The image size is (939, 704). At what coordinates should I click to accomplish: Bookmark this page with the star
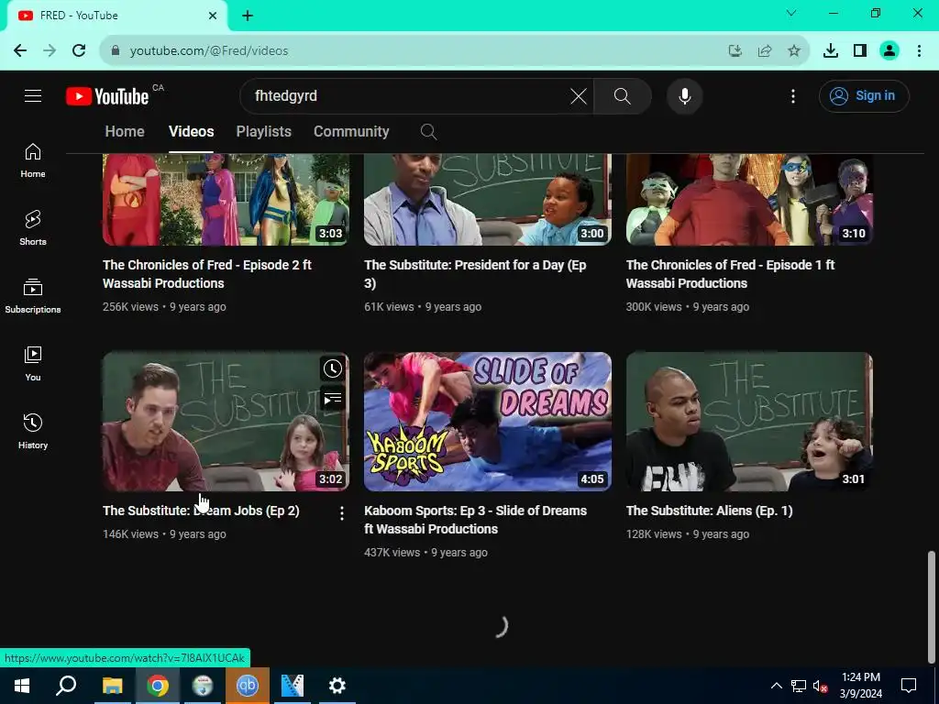tap(794, 51)
